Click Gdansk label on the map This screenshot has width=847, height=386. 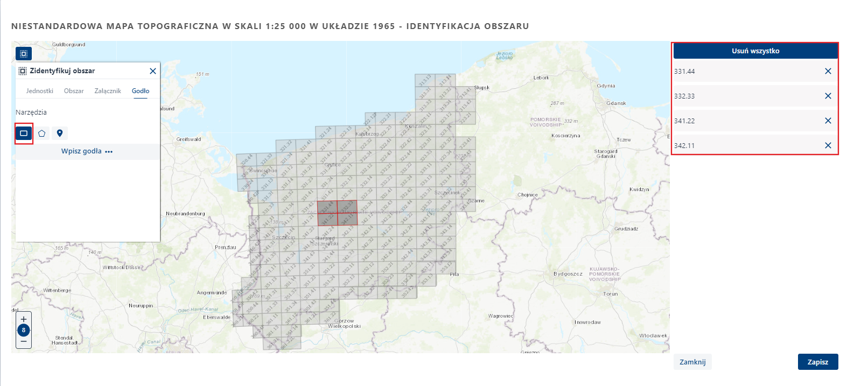tap(616, 103)
